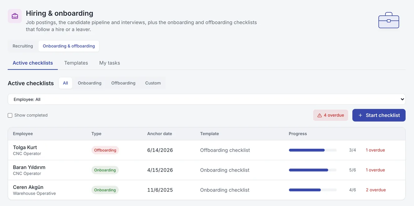Open the My tasks tab
The height and width of the screenshot is (206, 414).
[109, 63]
